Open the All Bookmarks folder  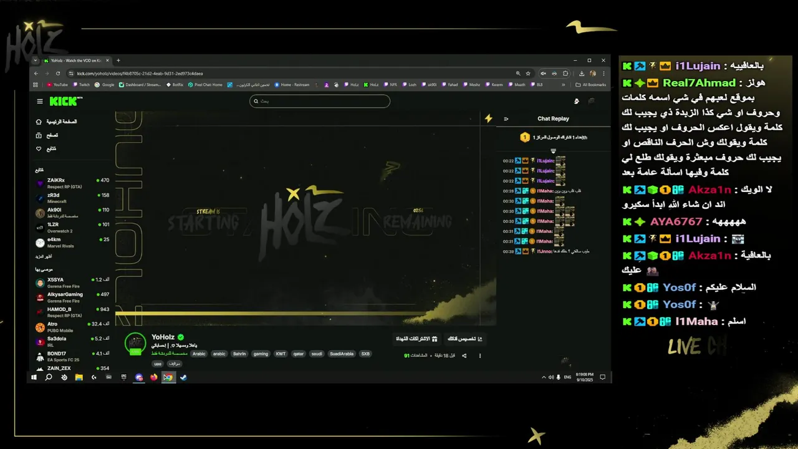point(591,85)
